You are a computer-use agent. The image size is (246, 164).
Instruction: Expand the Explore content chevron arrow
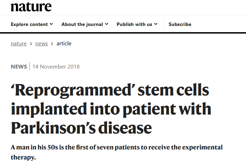coord(51,24)
